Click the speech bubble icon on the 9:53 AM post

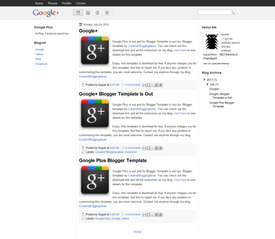(x=123, y=85)
